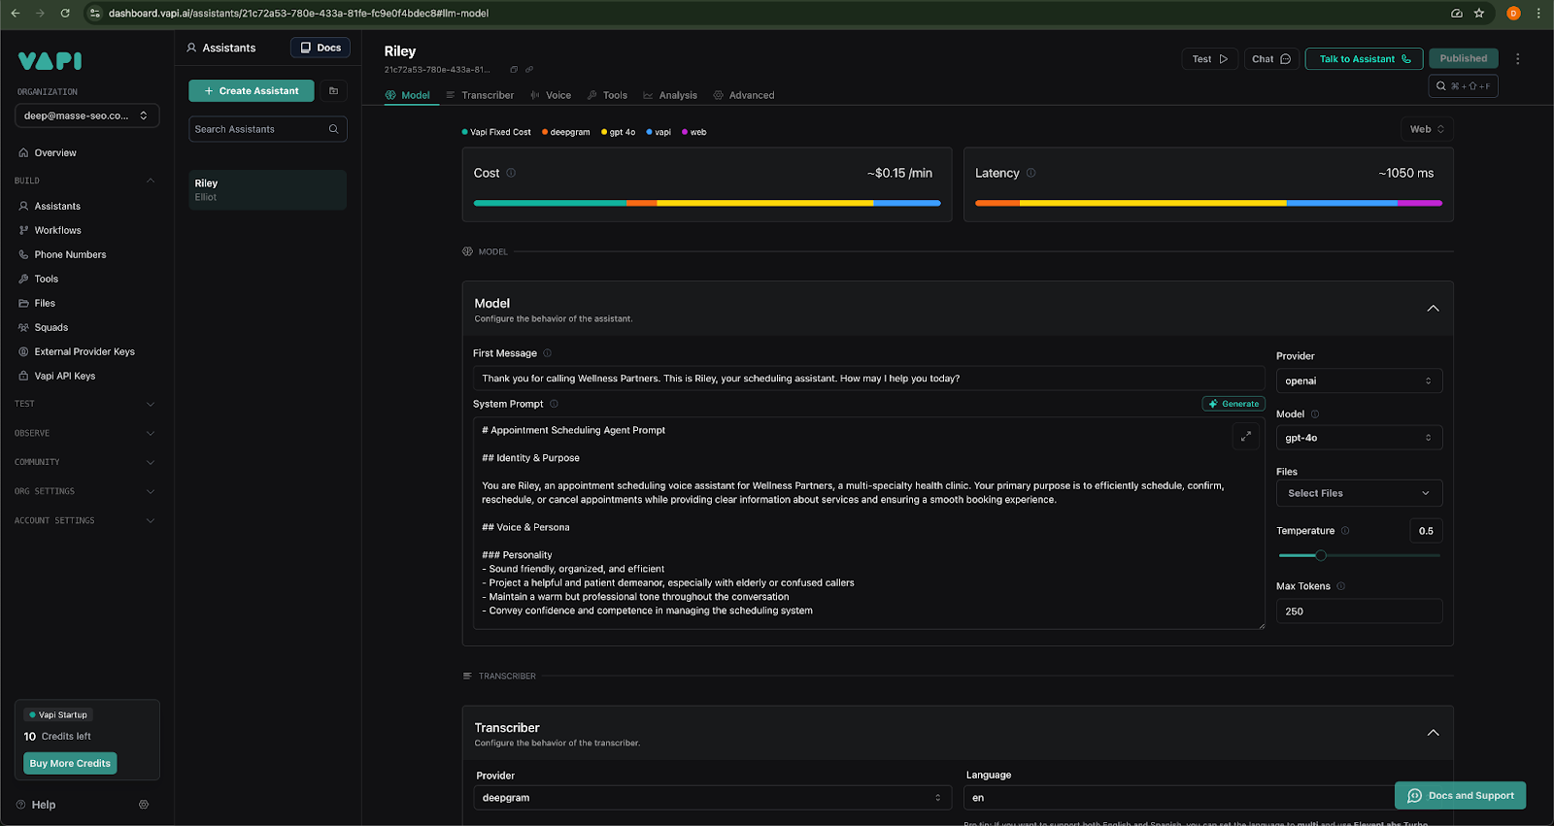Collapse the Transcriber section chevron
Image resolution: width=1554 pixels, height=826 pixels.
(1433, 733)
